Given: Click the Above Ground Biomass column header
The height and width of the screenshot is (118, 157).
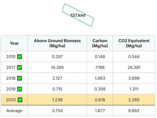Looking at the screenshot, I should click(57, 43).
